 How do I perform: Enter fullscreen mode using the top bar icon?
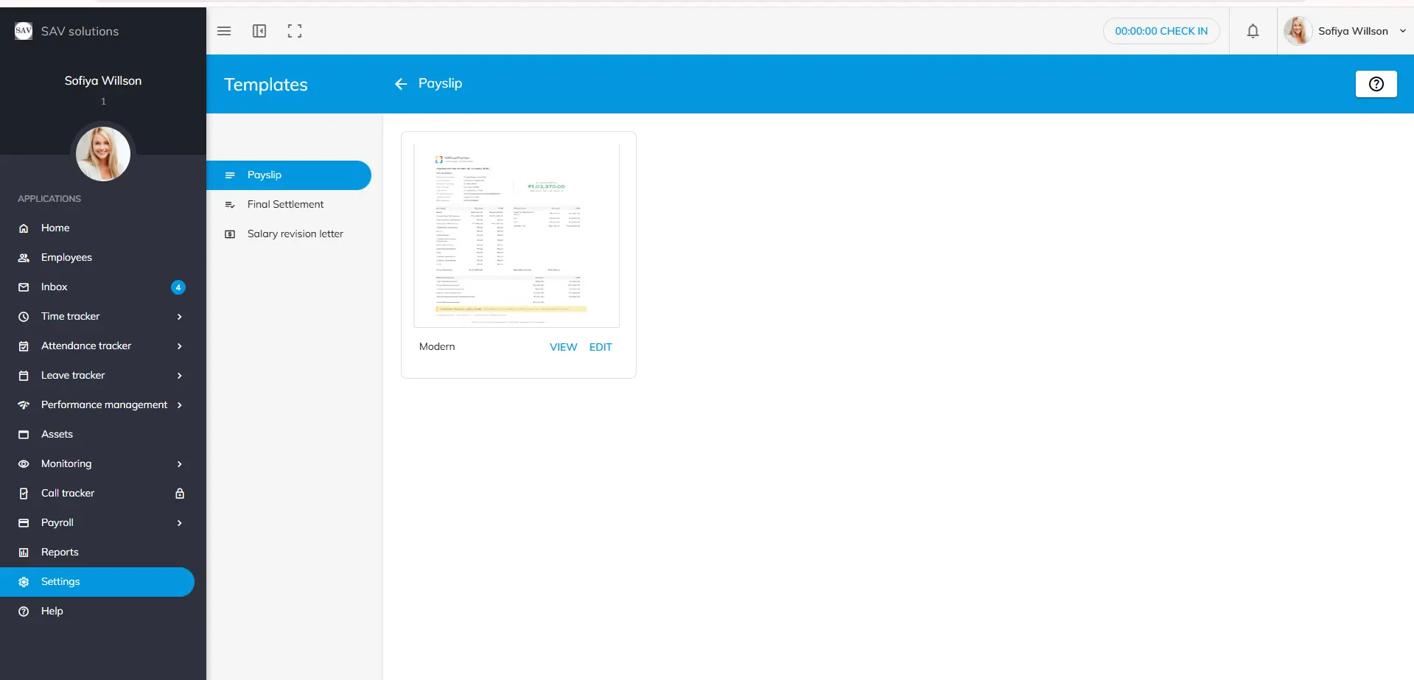click(x=295, y=31)
